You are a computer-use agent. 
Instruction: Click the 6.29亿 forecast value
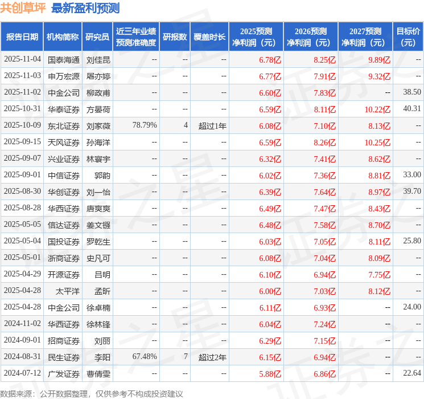coord(270,341)
